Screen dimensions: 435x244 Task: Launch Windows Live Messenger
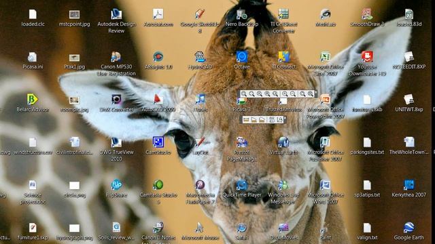point(283,185)
